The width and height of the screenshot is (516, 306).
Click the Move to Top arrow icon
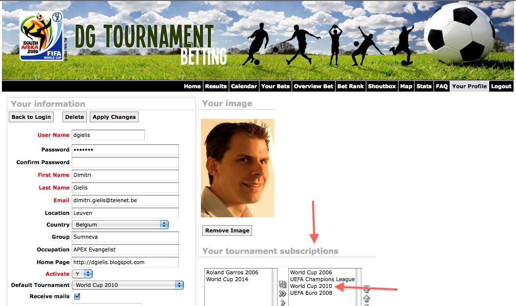367,289
